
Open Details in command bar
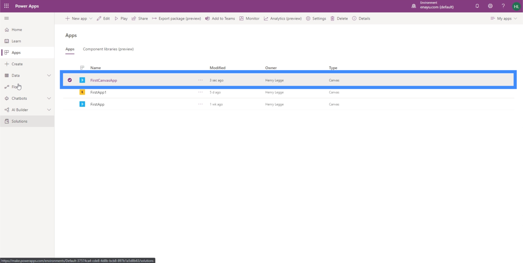click(x=361, y=19)
